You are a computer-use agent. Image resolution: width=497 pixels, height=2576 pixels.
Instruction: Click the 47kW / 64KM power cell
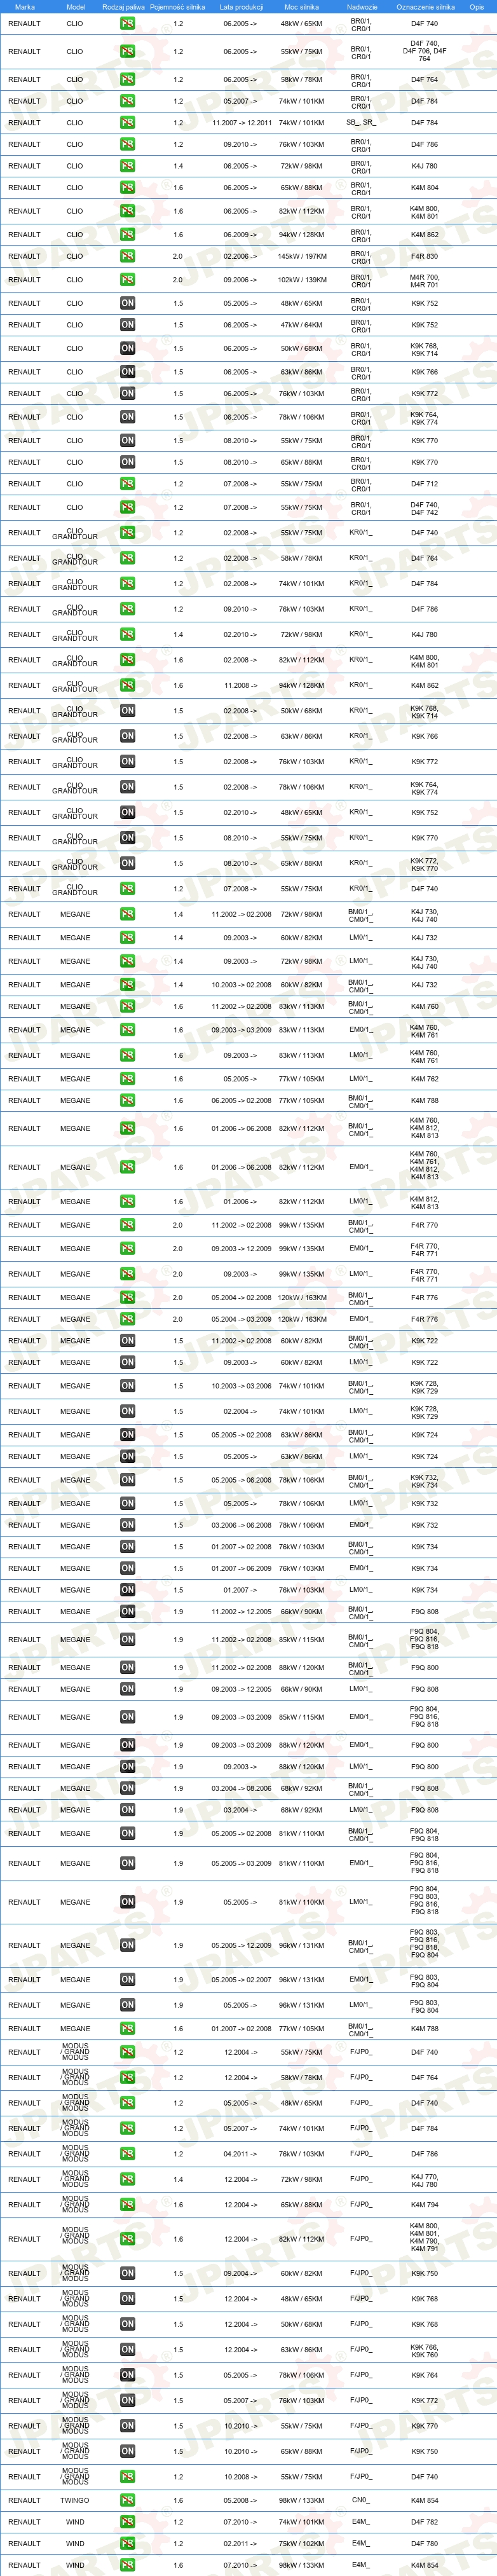point(301,325)
